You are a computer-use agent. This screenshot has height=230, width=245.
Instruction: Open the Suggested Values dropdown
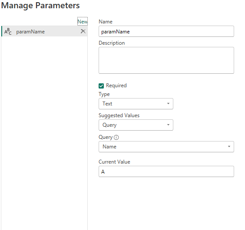(136, 125)
